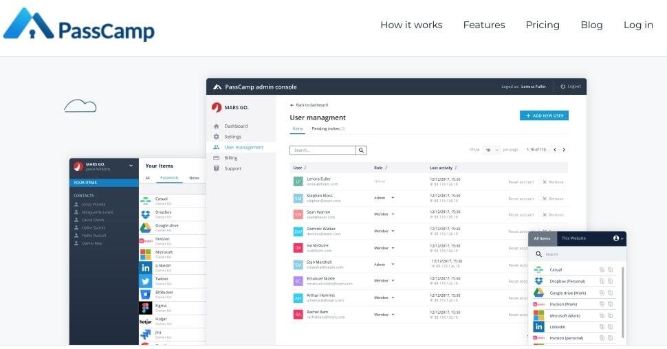Visit the Blog link

(592, 25)
